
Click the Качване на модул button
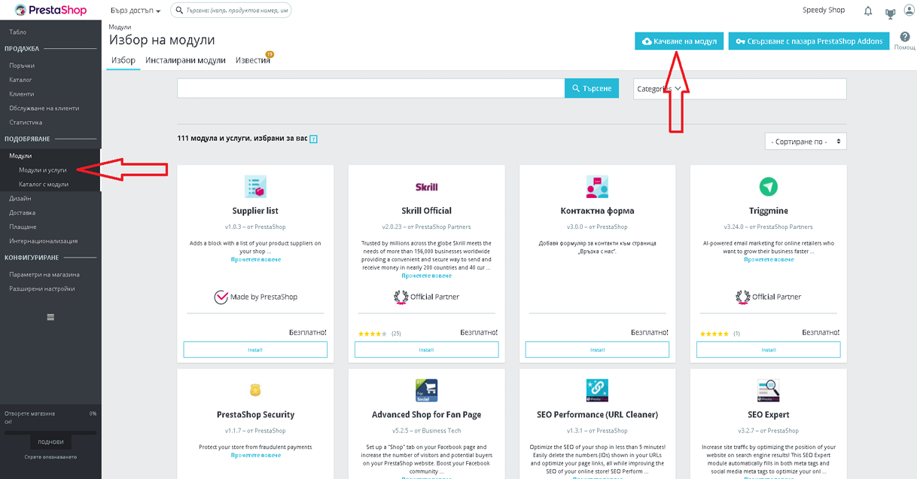coord(680,41)
